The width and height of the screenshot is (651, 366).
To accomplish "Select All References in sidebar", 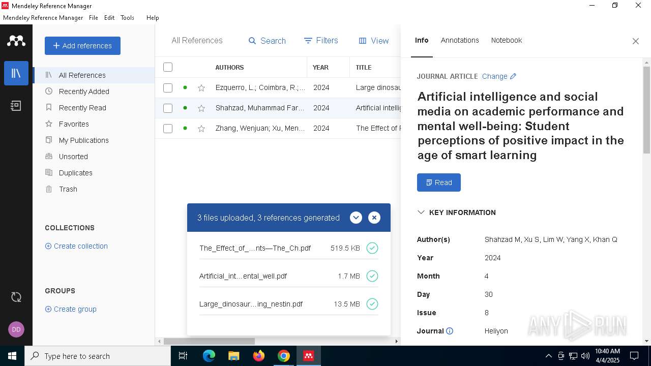I will pos(94,75).
